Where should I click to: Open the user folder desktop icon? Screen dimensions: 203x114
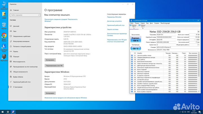[4, 15]
